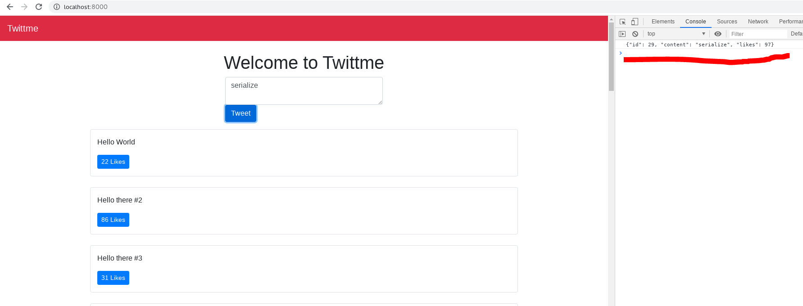Toggle the device toolbar icon in DevTools

coord(635,22)
